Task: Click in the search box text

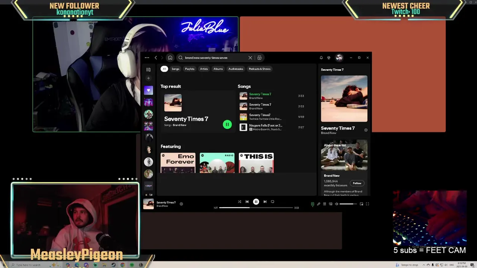Action: pos(206,58)
